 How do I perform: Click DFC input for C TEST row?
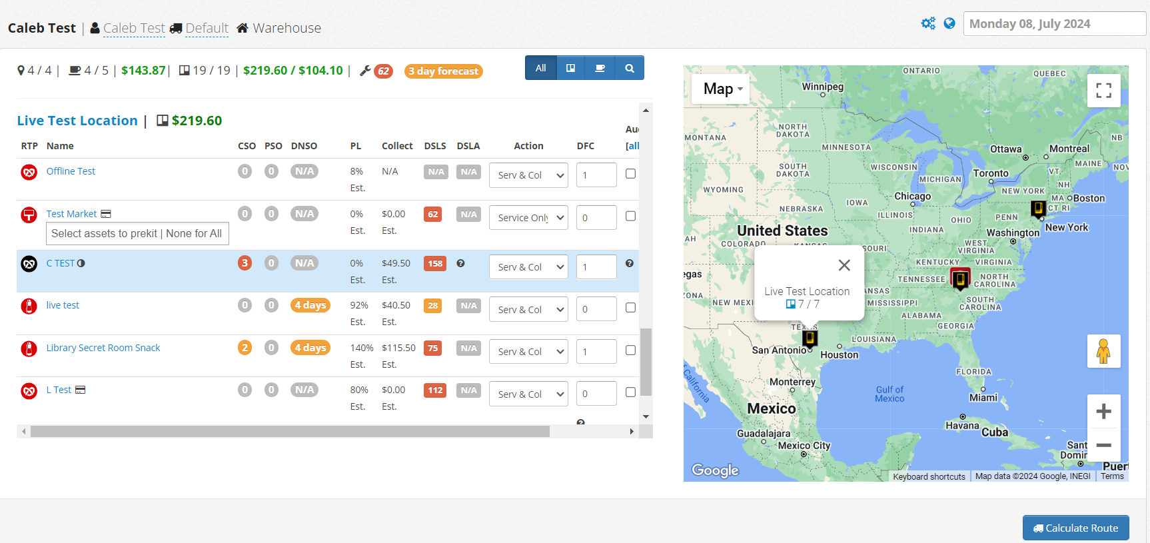(596, 267)
